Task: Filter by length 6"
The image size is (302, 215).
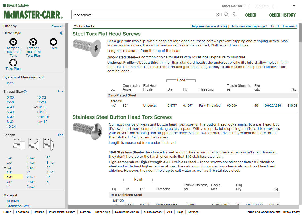Action: (48, 182)
